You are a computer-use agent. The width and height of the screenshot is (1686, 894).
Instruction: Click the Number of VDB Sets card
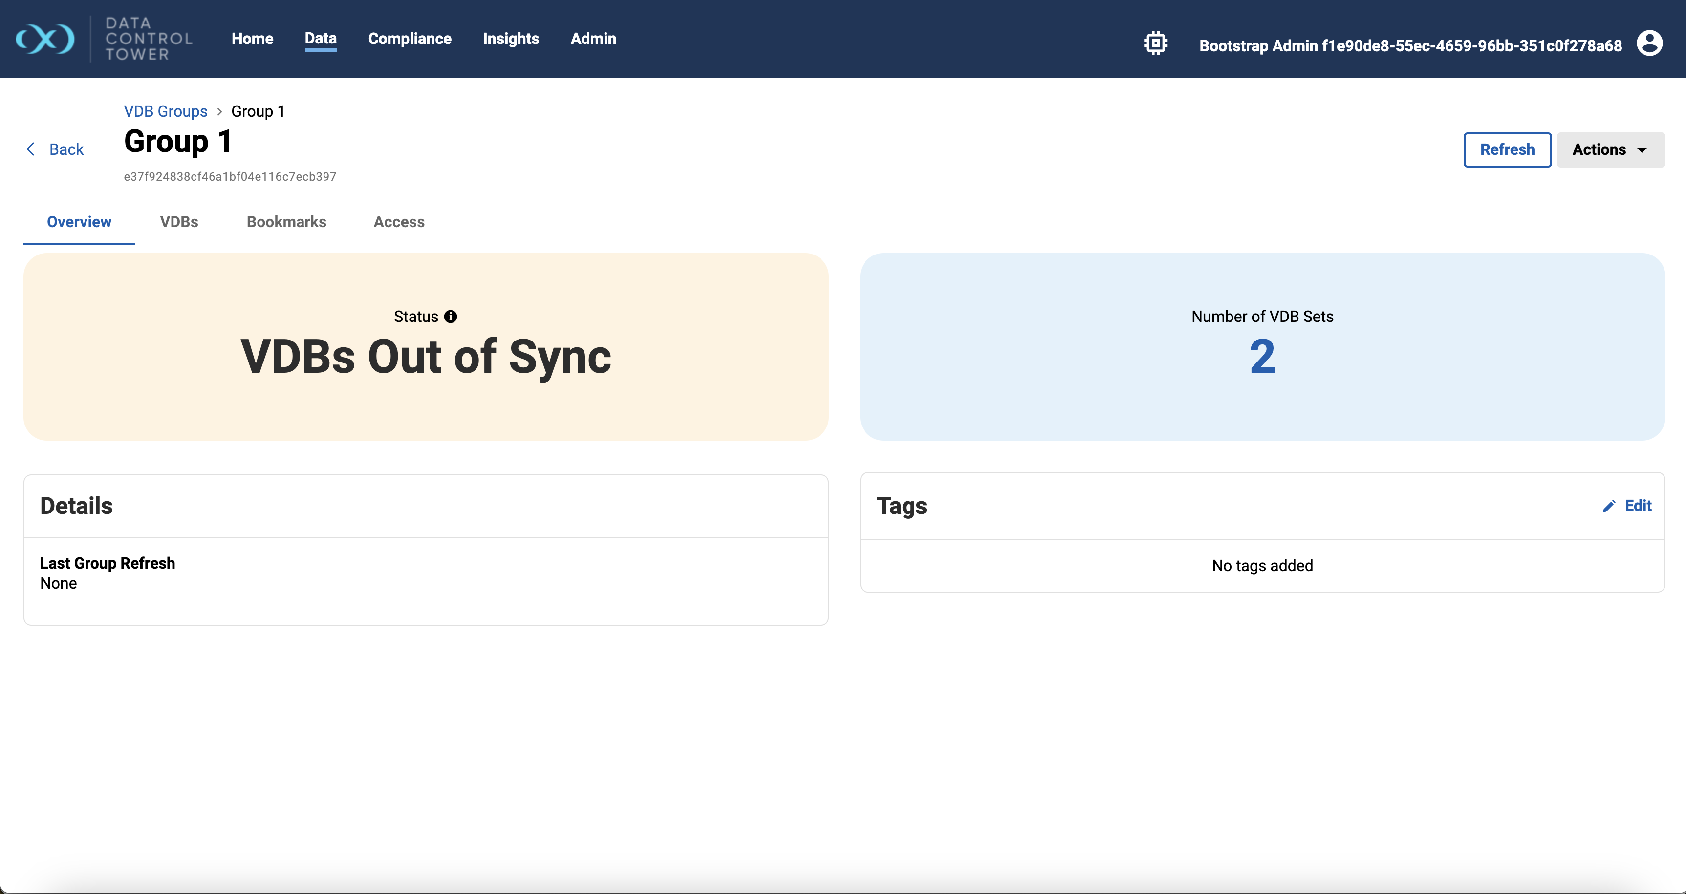[1262, 347]
